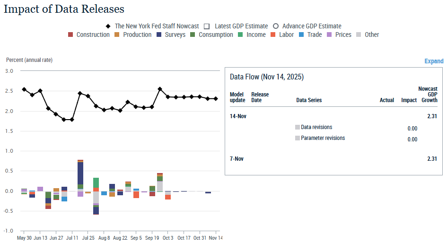The height and width of the screenshot is (243, 447).
Task: Toggle the Consumption legend series
Action: click(x=193, y=35)
